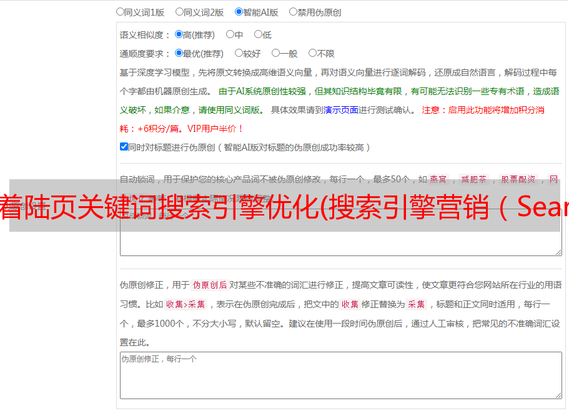This screenshot has height=411, width=569.
Task: Select the 同义词1版 radio option
Action: tap(120, 12)
